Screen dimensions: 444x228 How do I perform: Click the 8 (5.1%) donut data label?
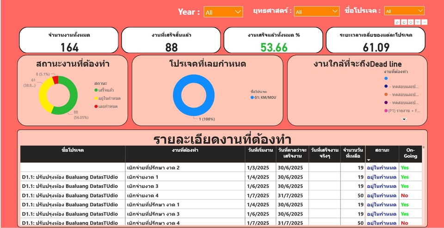pos(43,74)
